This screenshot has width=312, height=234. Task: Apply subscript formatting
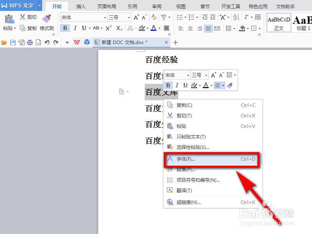(x=119, y=28)
